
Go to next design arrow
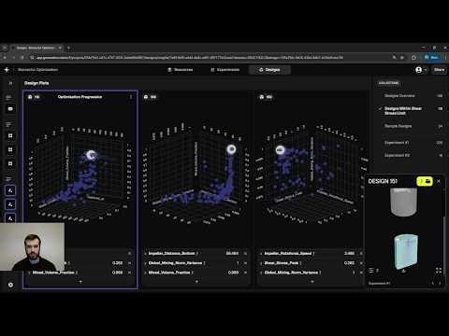tap(440, 284)
